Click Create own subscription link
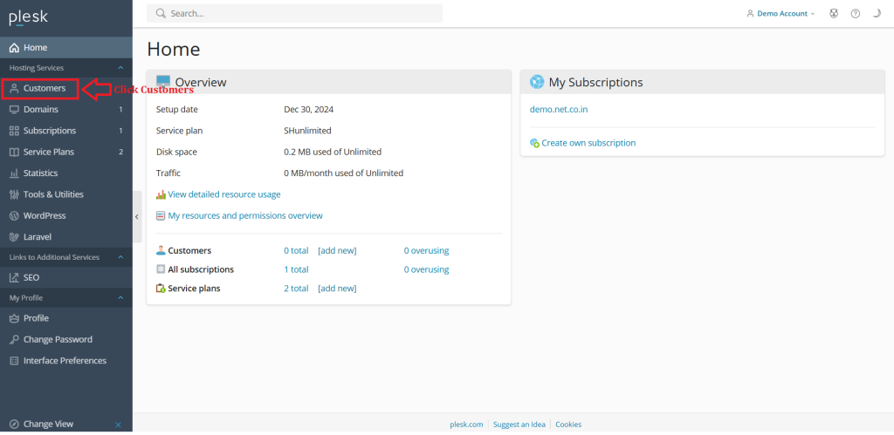This screenshot has height=435, width=894. (588, 143)
